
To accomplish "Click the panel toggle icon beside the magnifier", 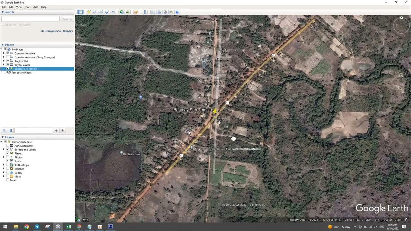I will click(x=10, y=130).
